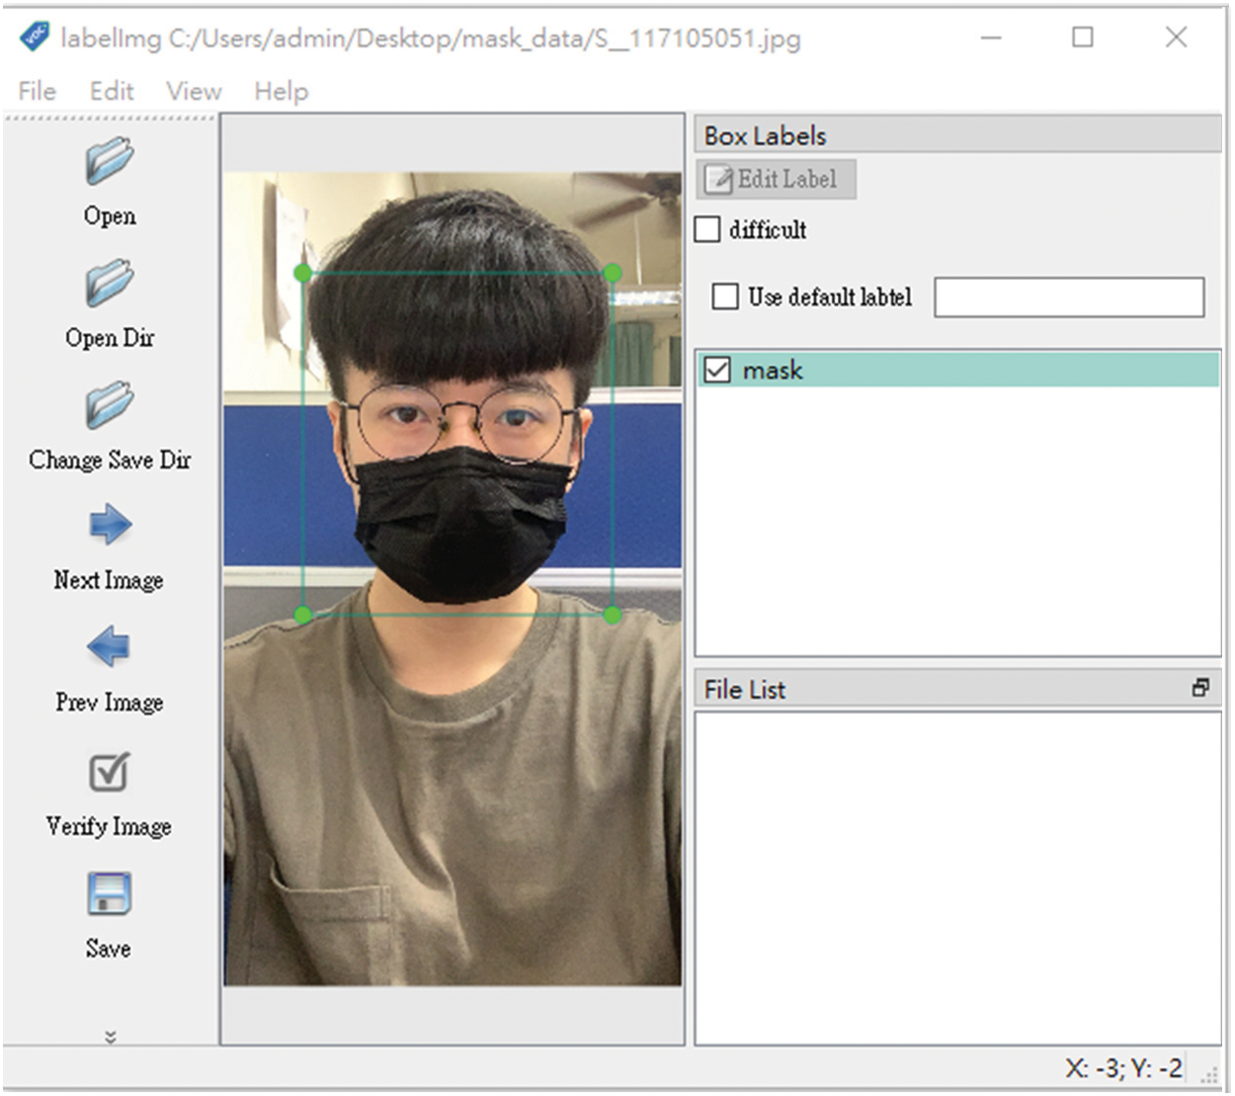1235x1096 pixels.
Task: Open the View menu
Action: click(x=194, y=91)
